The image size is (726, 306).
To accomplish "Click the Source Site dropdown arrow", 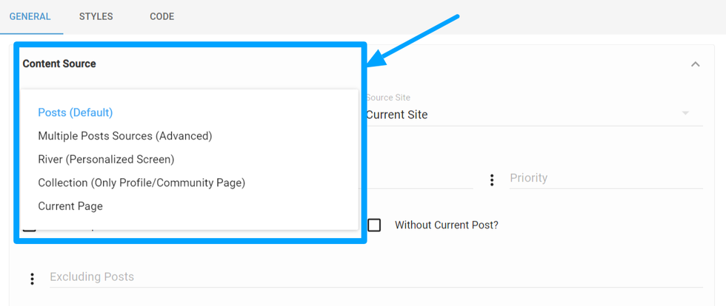I will tap(685, 113).
